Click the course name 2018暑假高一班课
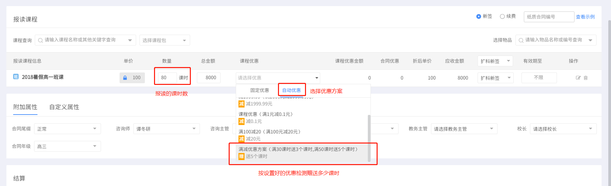 (43, 77)
